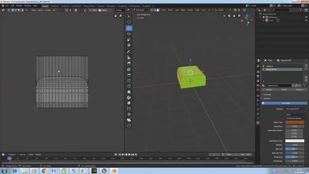Viewport: 309px width, 174px height.
Task: Toggle Use Nodes button in material
Action: point(284,103)
